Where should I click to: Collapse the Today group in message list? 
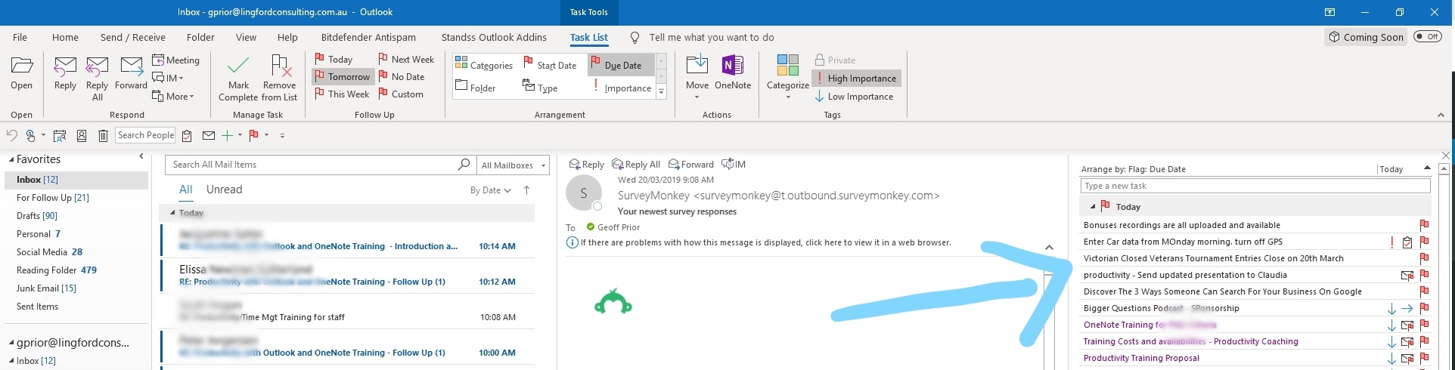(172, 213)
